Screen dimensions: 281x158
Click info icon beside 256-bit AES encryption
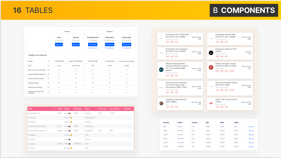[48, 92]
